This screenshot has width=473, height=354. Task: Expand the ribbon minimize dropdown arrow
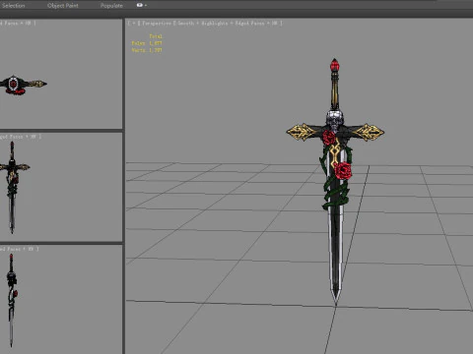[146, 6]
